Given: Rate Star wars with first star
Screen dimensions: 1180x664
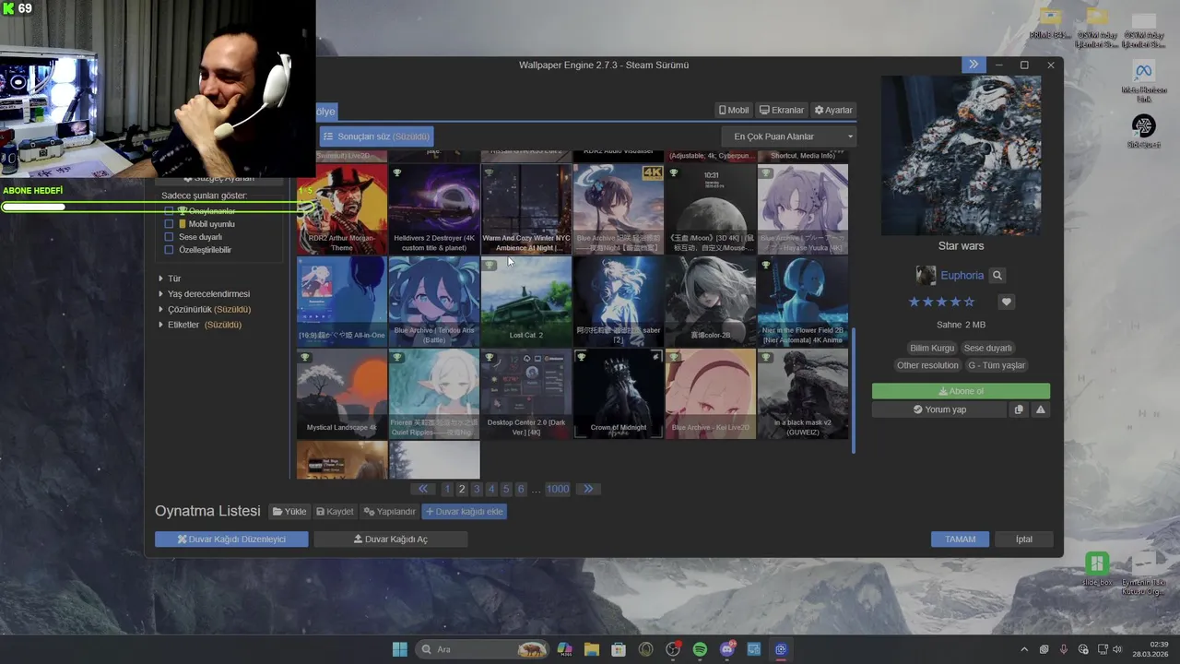Looking at the screenshot, I should coord(914,302).
